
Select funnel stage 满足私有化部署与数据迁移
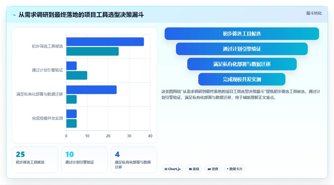click(242, 64)
